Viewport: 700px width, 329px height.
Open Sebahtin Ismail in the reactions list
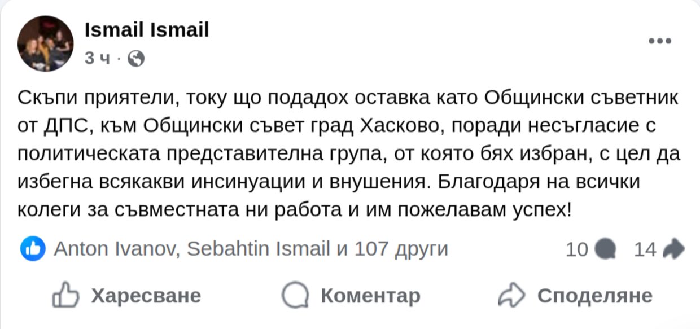coord(258,249)
